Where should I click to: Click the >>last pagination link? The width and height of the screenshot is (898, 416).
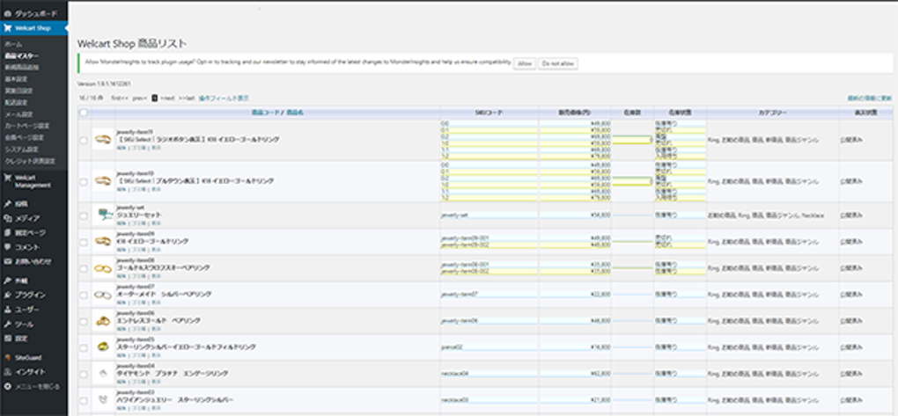pyautogui.click(x=187, y=99)
